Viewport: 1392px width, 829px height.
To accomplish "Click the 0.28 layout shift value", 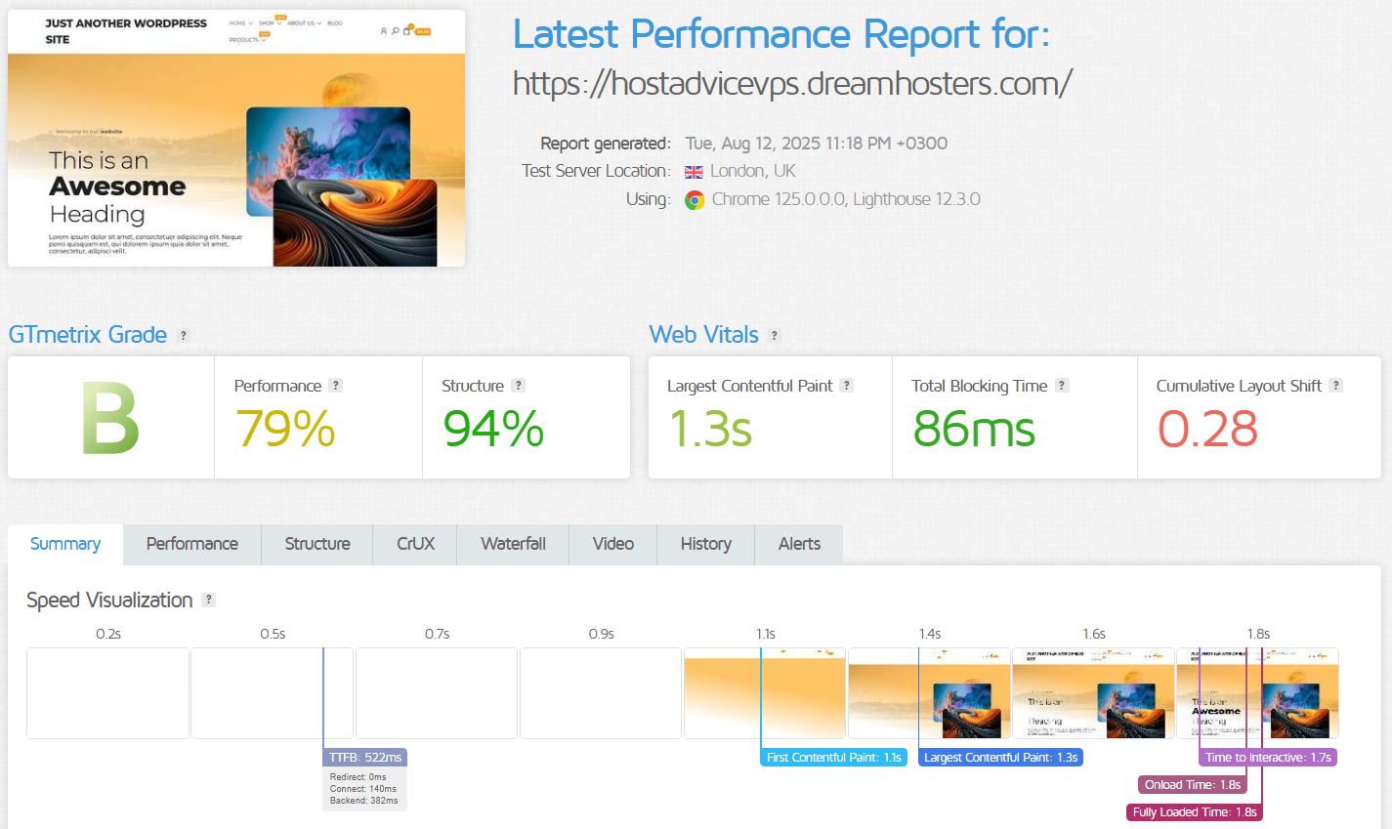I will pos(1208,429).
